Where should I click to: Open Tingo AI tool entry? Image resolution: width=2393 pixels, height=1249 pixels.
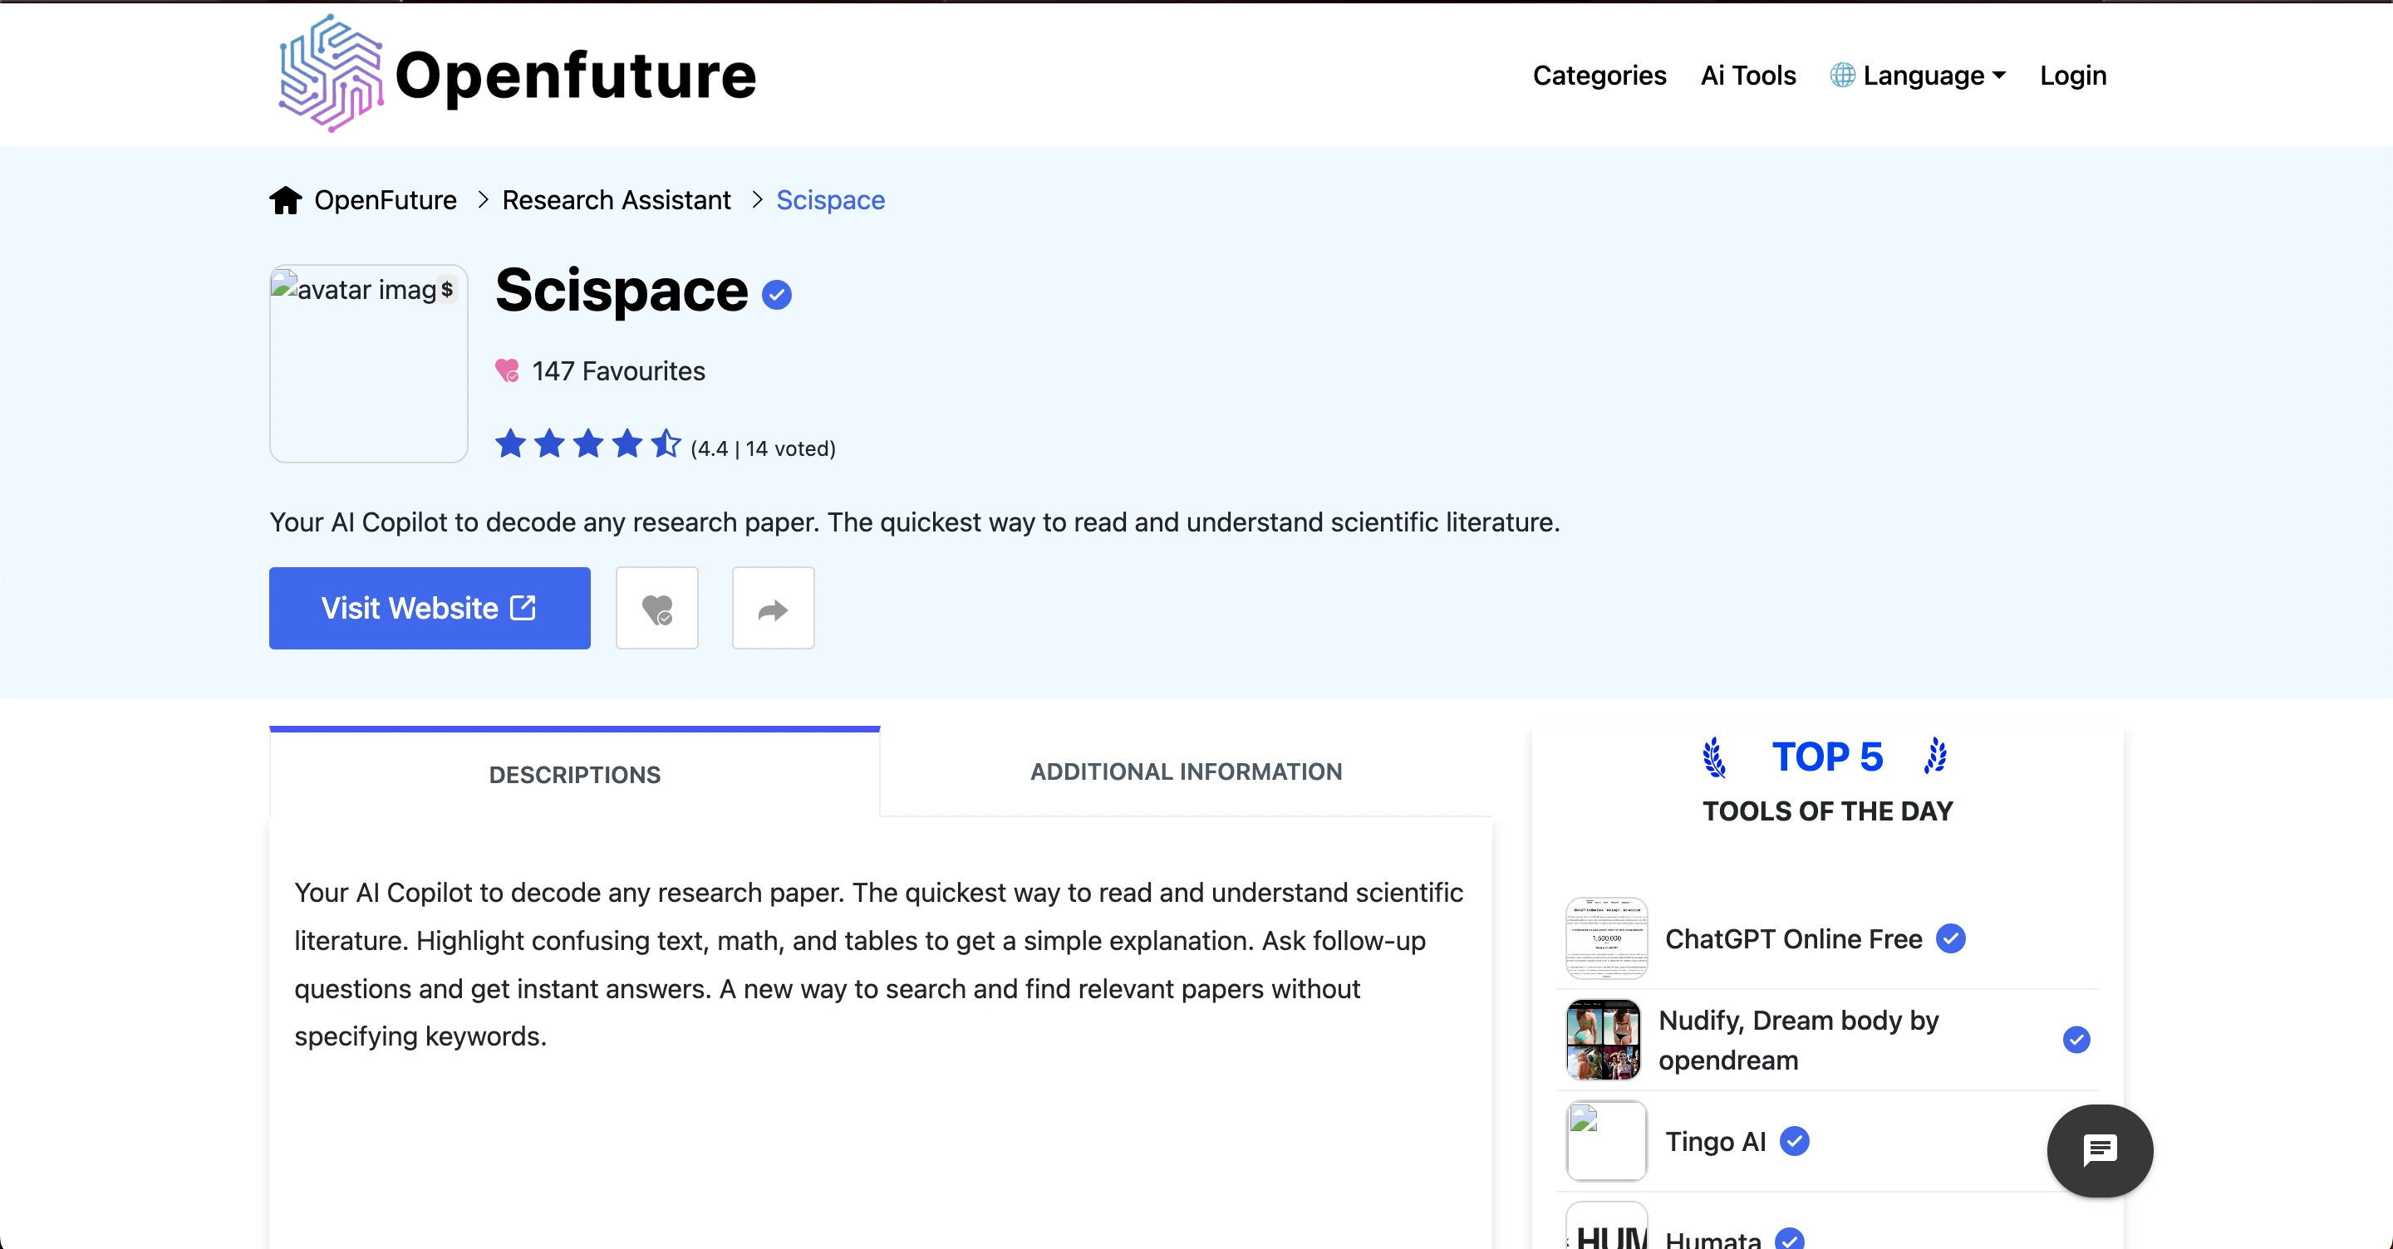coord(1715,1141)
